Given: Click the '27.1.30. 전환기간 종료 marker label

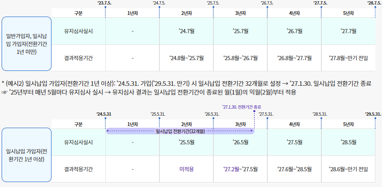Looking at the screenshot, I should (242, 107).
